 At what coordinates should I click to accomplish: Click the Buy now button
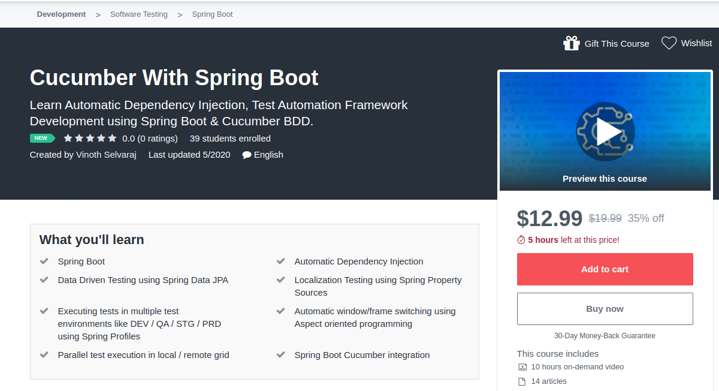pos(605,309)
